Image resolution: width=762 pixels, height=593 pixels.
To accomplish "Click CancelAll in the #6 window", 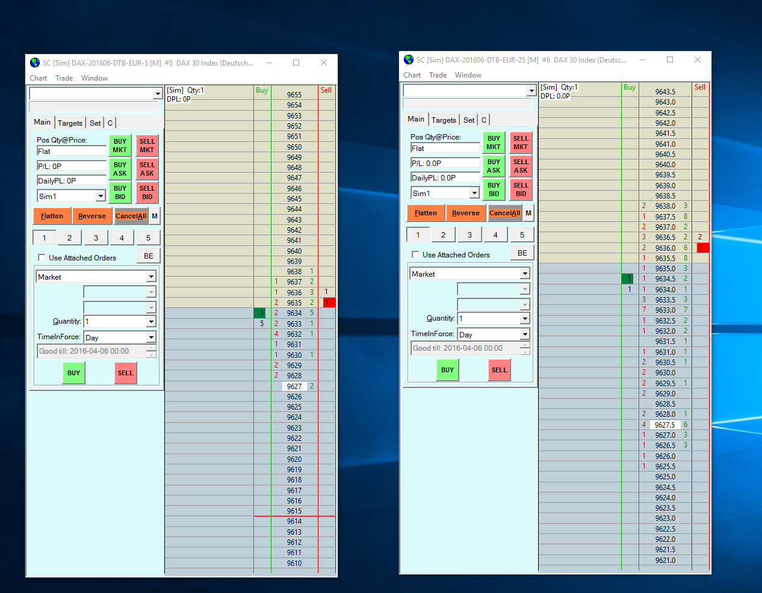I will pos(504,213).
